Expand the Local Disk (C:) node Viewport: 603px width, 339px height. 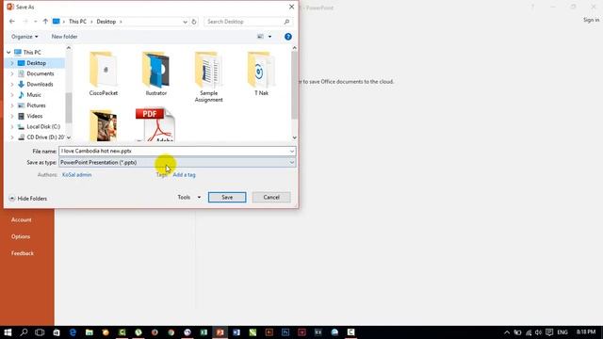coord(12,126)
